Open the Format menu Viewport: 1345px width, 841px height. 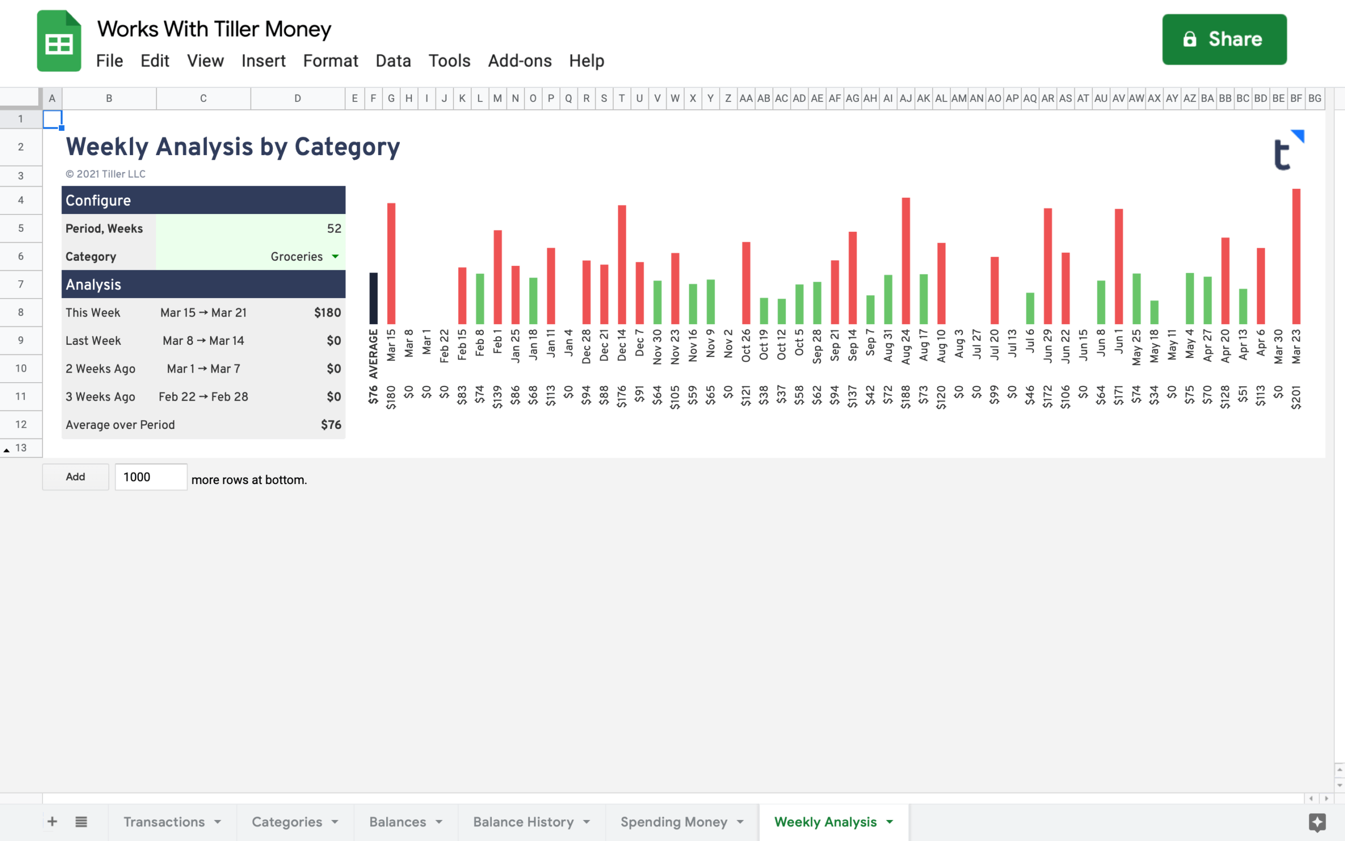330,60
